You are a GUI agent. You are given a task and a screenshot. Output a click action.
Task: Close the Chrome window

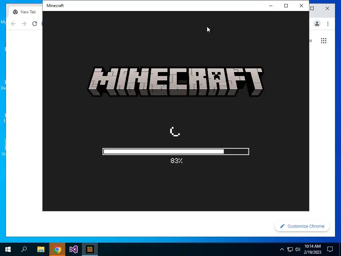[x=327, y=8]
